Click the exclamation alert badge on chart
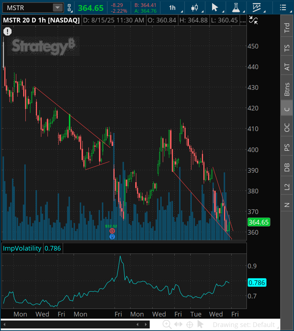Screen dimensions: 294x331 tap(7, 32)
